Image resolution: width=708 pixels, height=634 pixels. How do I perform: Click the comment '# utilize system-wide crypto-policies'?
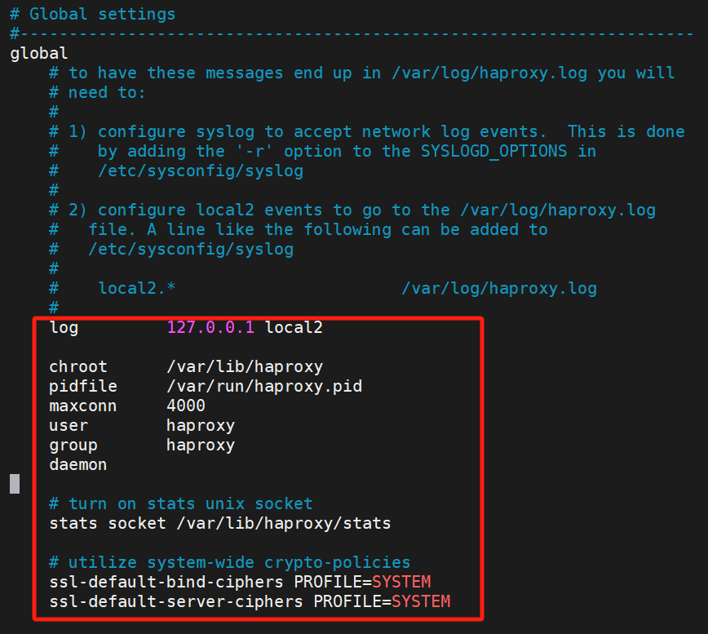230,562
